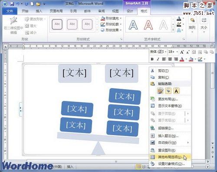Switch to the 插入 insert tab
217x172 pixels.
coord(39,11)
